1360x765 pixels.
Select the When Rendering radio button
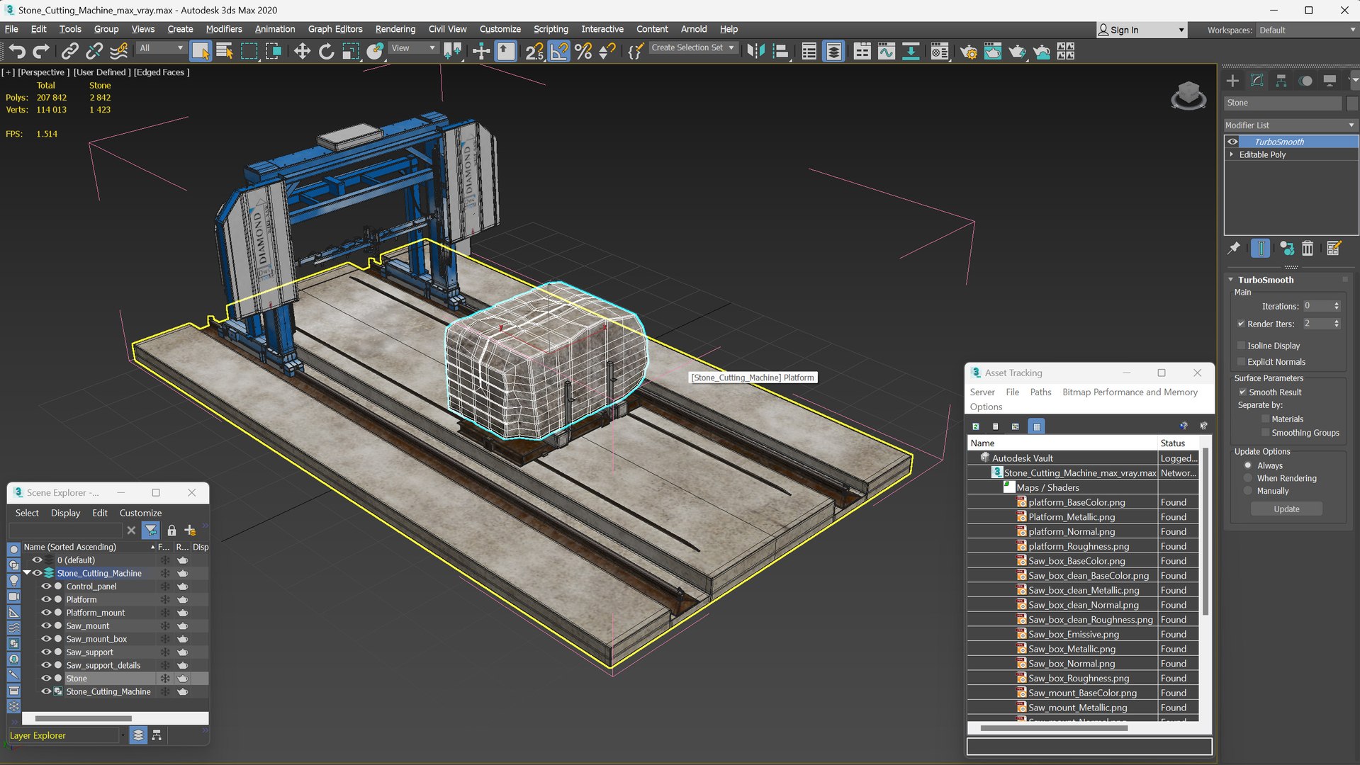(1248, 478)
